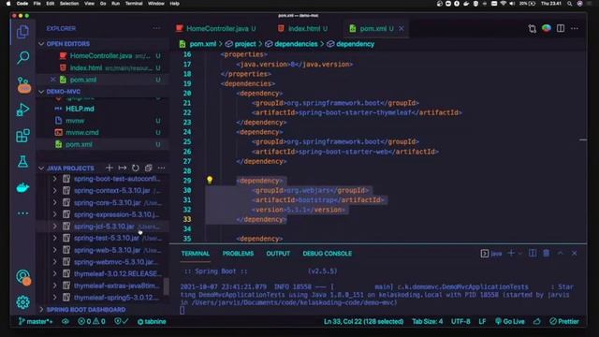Expand spring-web-5.3.10.jar node
Image resolution: width=599 pixels, height=337 pixels.
[55, 250]
